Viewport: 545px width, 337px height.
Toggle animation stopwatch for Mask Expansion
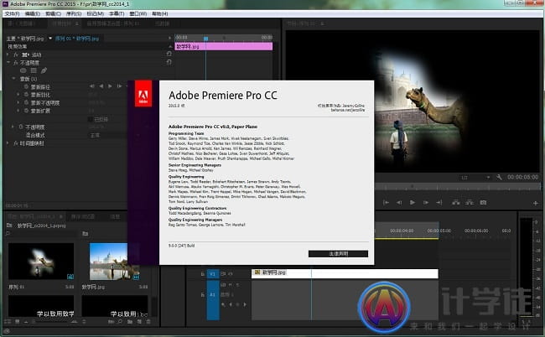[x=26, y=111]
